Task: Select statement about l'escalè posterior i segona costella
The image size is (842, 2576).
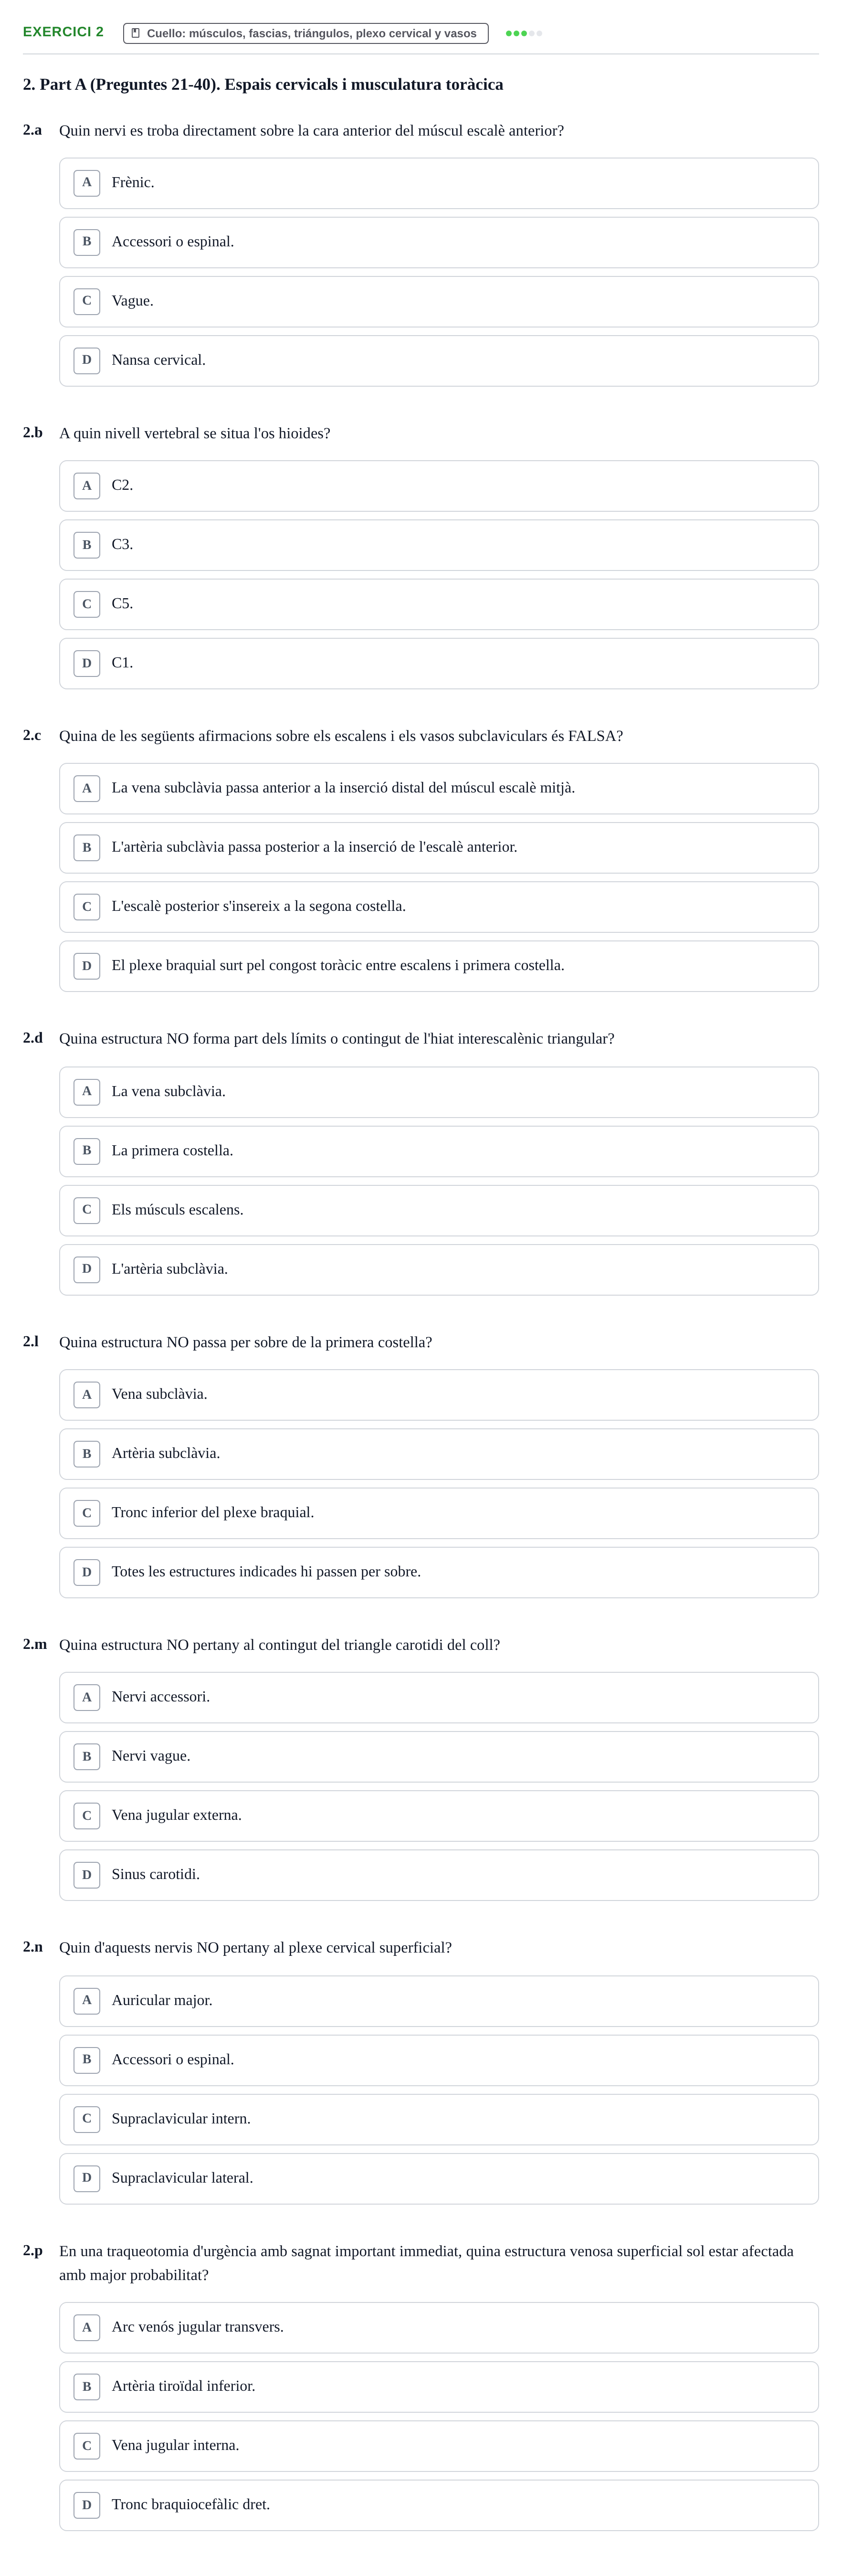Action: (x=439, y=907)
